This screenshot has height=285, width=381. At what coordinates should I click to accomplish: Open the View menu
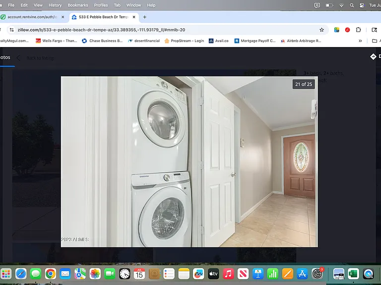[38, 5]
